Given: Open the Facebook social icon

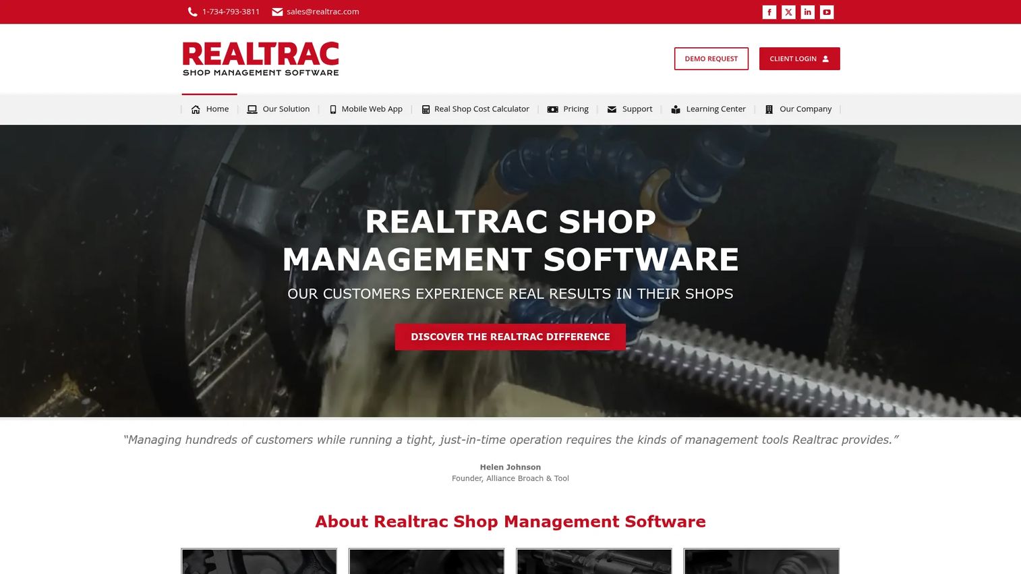Looking at the screenshot, I should tap(769, 12).
